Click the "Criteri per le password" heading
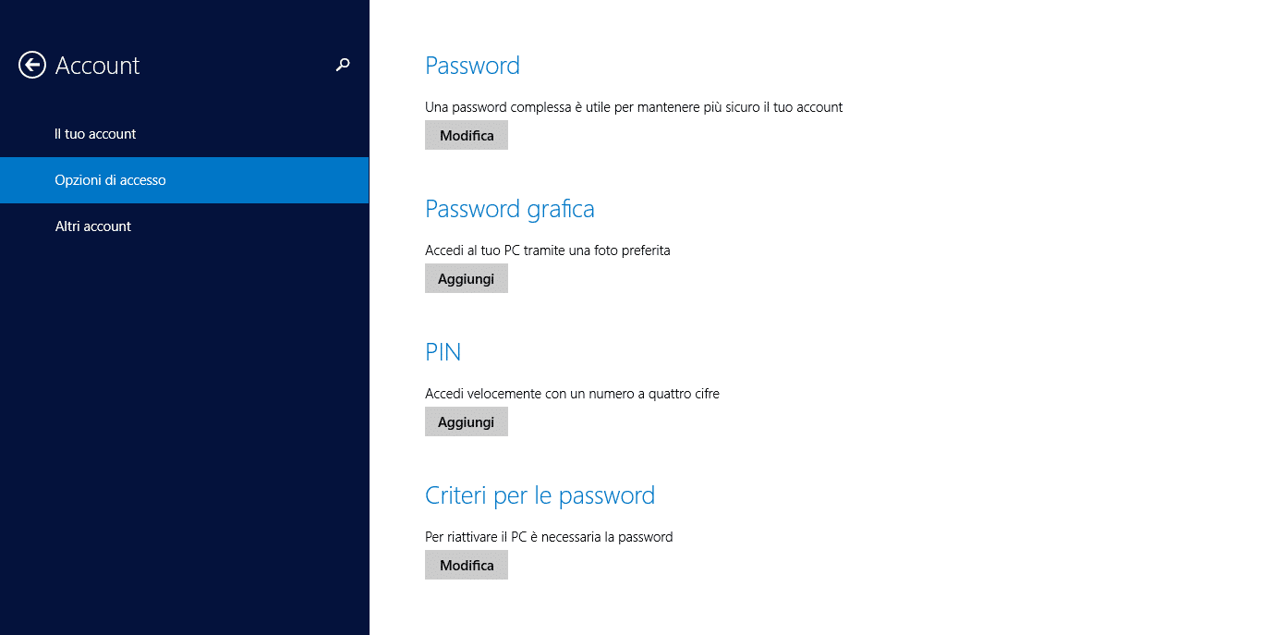This screenshot has width=1262, height=635. coord(540,495)
